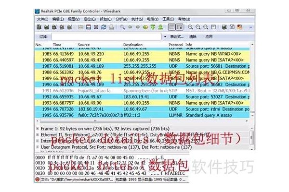Select packet 1991 STP row
The width and height of the screenshot is (289, 192).
tap(142, 91)
